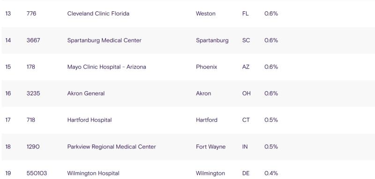The image size is (375, 179).
Task: Click the 0.4% value for Wilmington
Action: 271,173
